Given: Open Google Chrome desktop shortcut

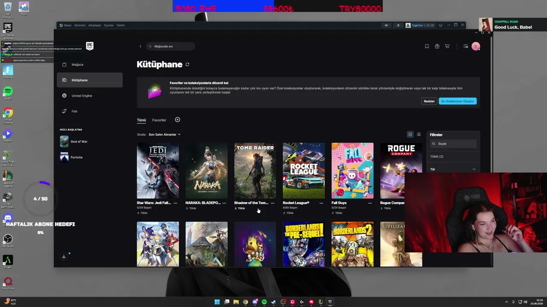Looking at the screenshot, I should tap(8, 115).
